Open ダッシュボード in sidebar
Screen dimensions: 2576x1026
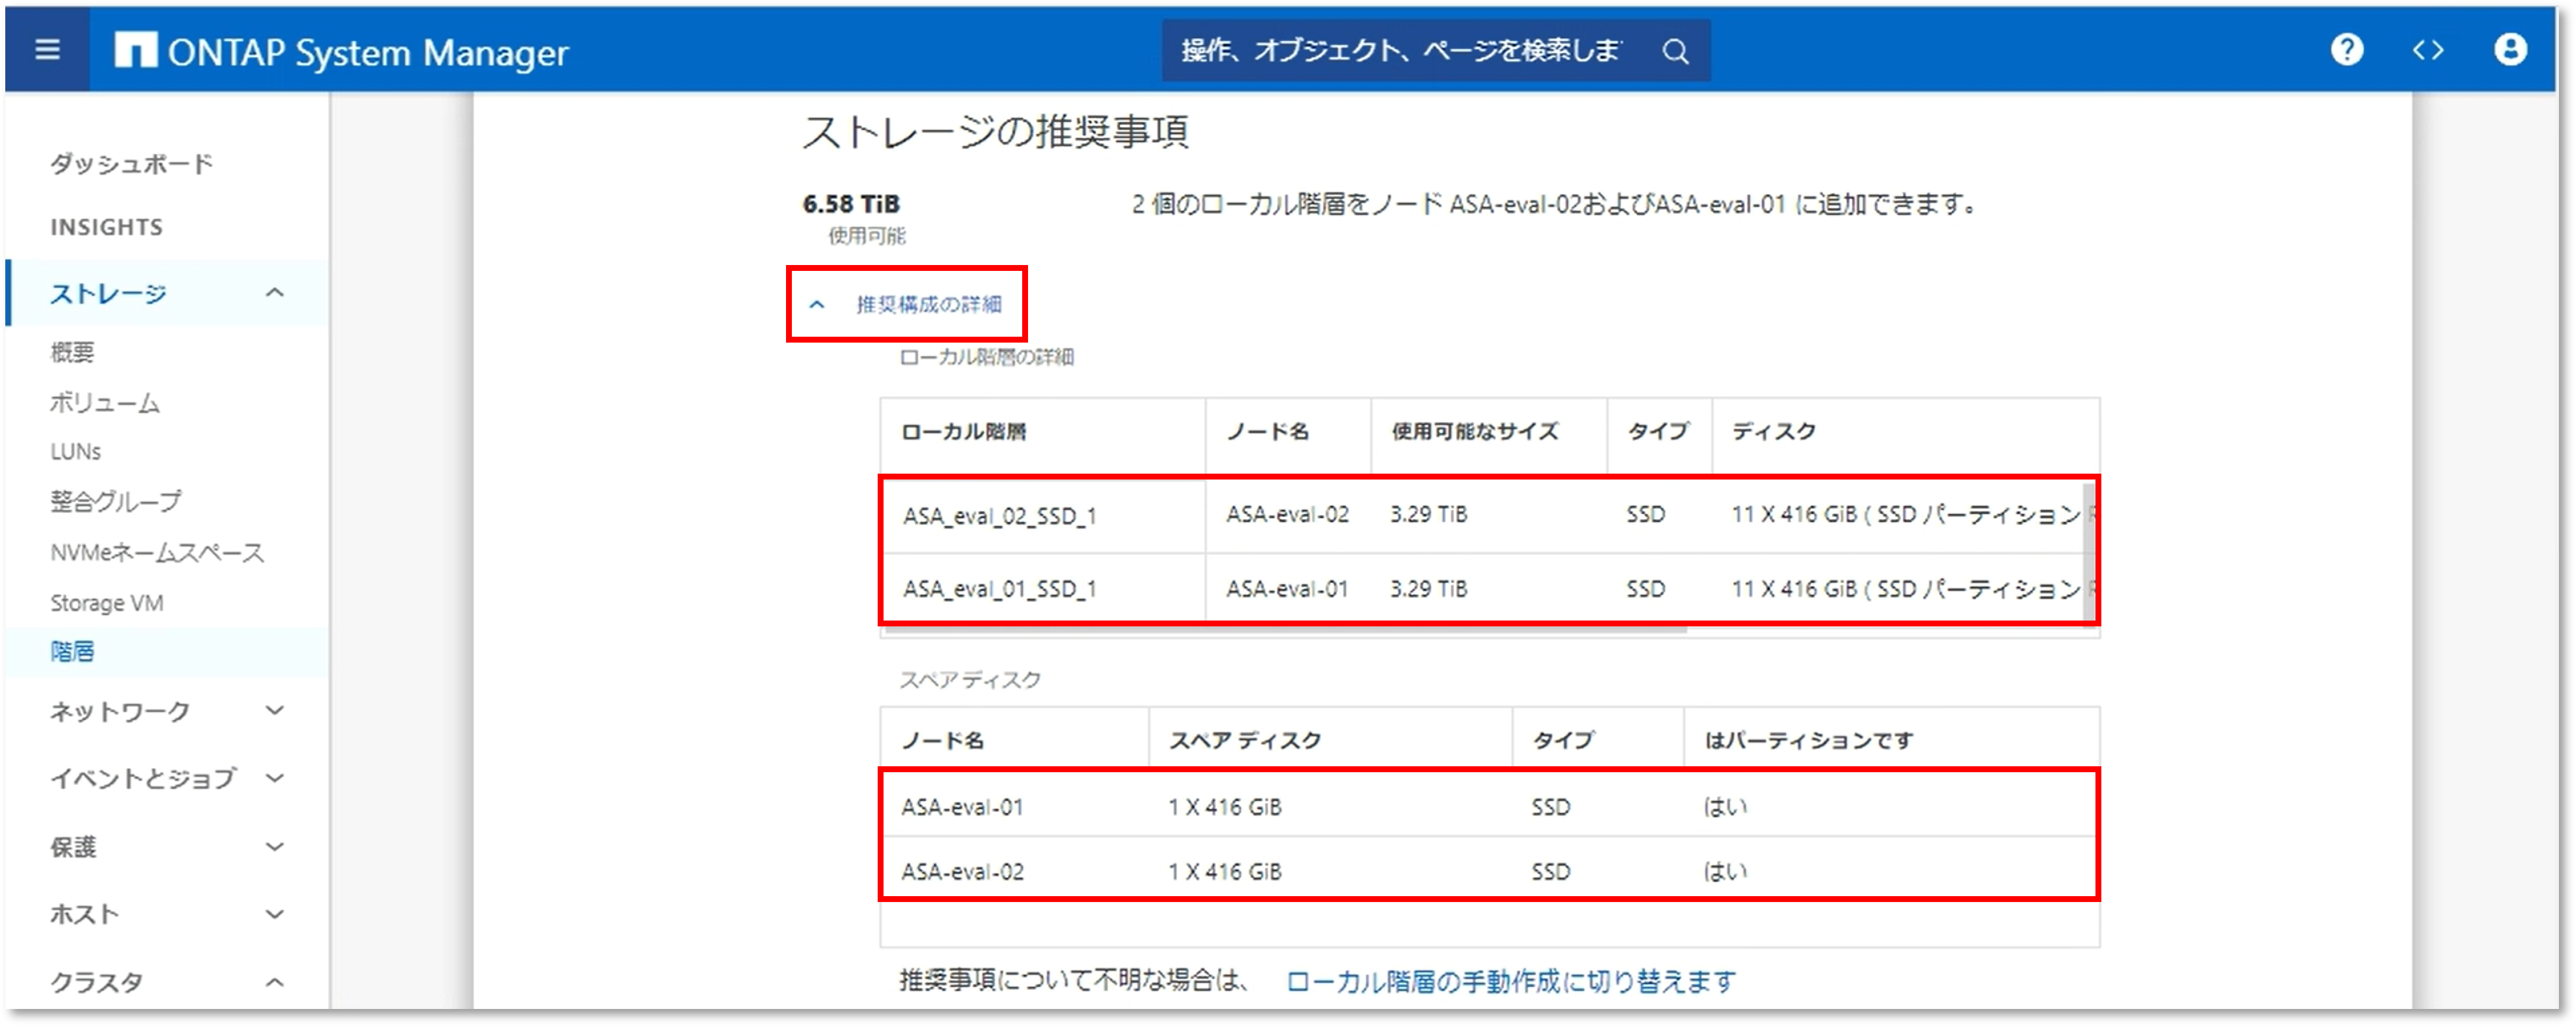click(132, 163)
